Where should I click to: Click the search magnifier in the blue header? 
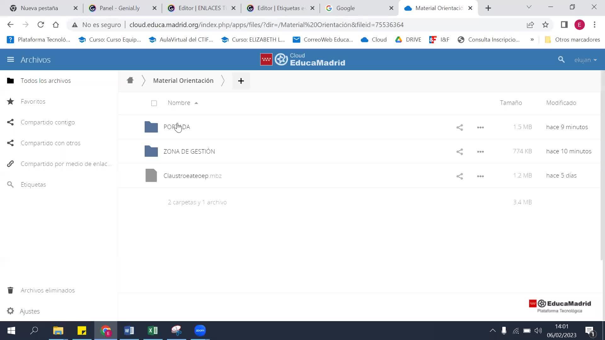pos(561,59)
